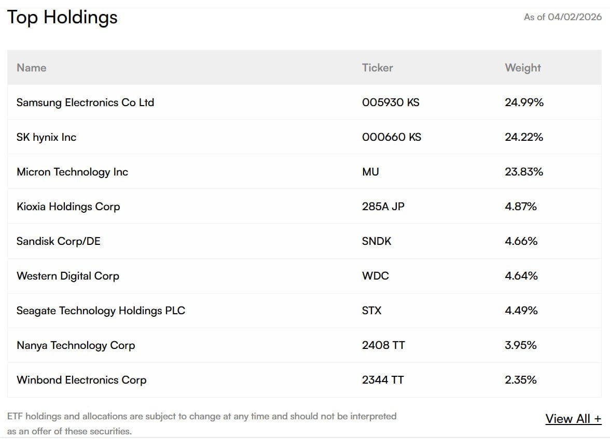Click the SNDK ticker symbol

coord(377,241)
